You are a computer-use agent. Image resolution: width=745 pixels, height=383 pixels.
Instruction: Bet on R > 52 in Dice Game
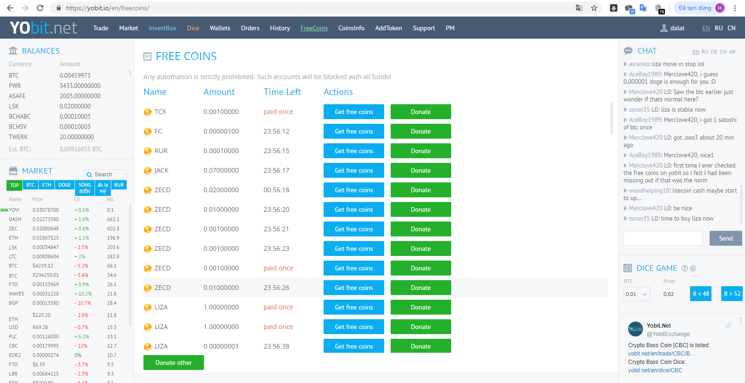(x=732, y=294)
